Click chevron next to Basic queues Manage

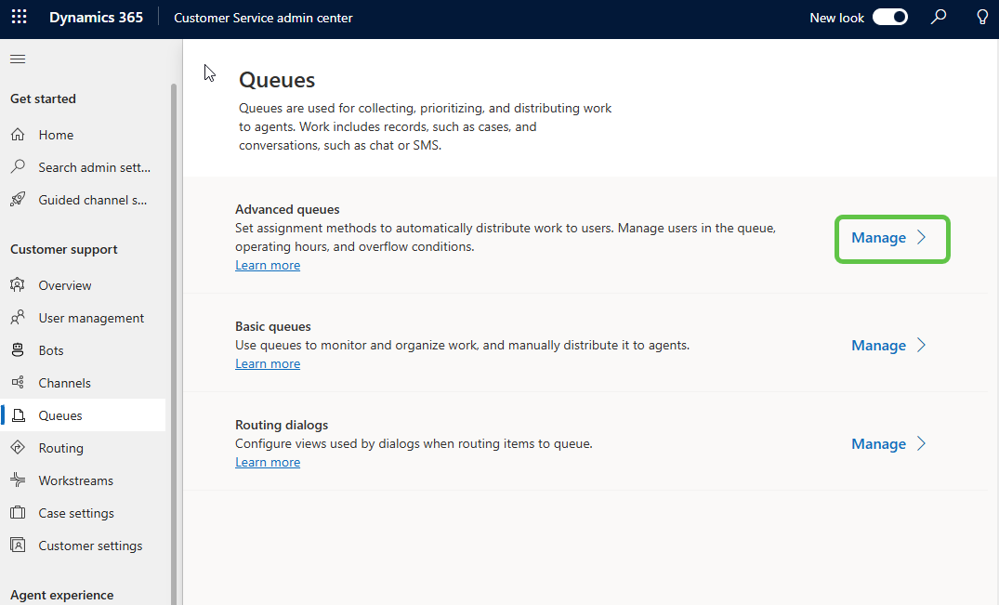tap(922, 346)
